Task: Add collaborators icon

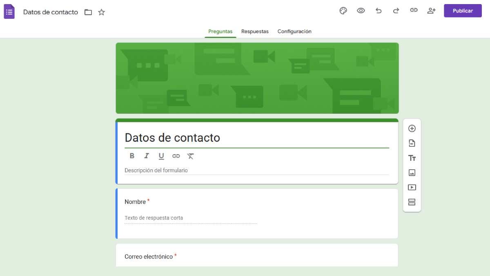Action: point(431,11)
